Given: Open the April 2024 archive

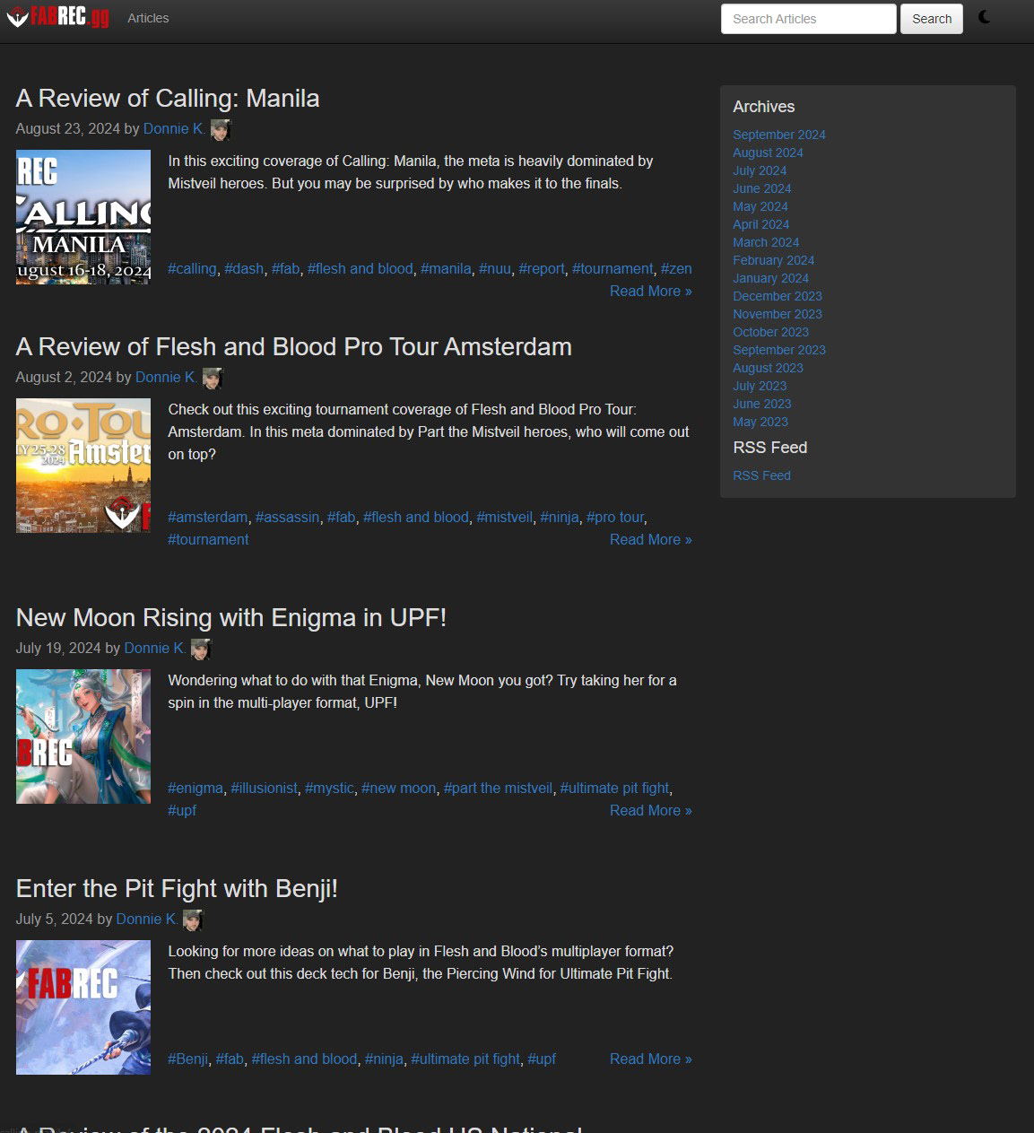Looking at the screenshot, I should pos(761,224).
